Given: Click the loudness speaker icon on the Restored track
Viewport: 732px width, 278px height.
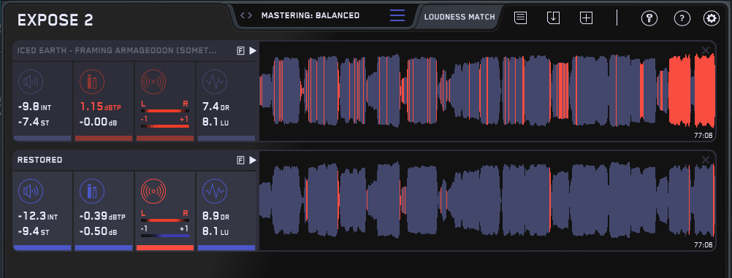Looking at the screenshot, I should [31, 191].
